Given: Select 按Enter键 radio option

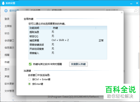Looking at the screenshot, I should coord(29,84).
